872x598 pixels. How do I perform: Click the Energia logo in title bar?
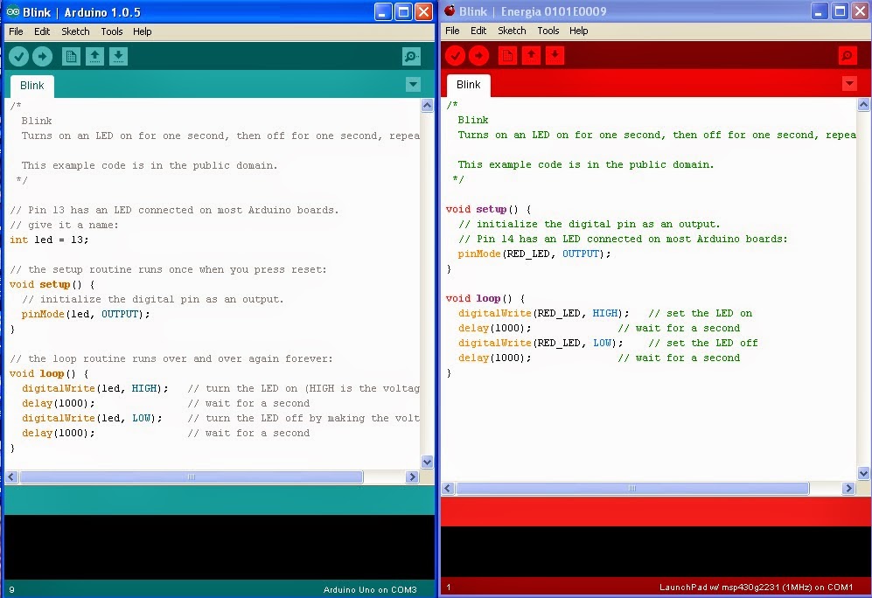pos(450,10)
